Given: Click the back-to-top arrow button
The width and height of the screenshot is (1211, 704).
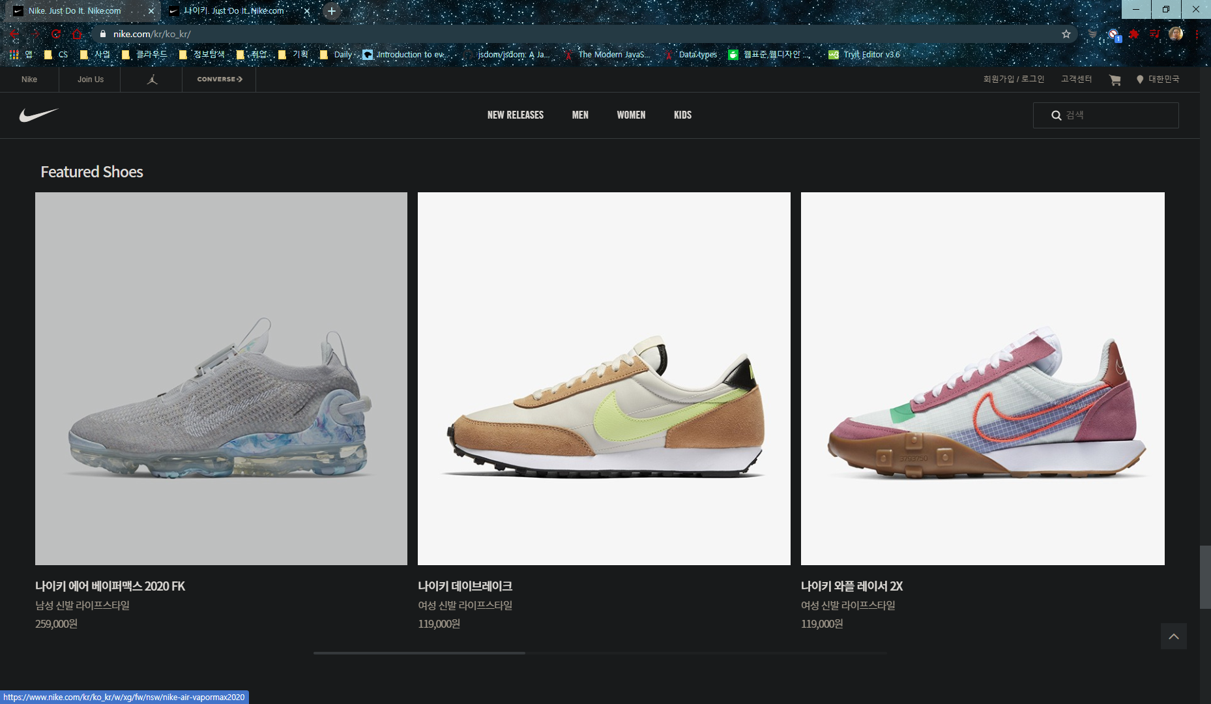Looking at the screenshot, I should 1174,636.
